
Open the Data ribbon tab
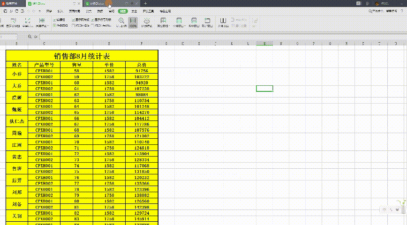(x=100, y=11)
